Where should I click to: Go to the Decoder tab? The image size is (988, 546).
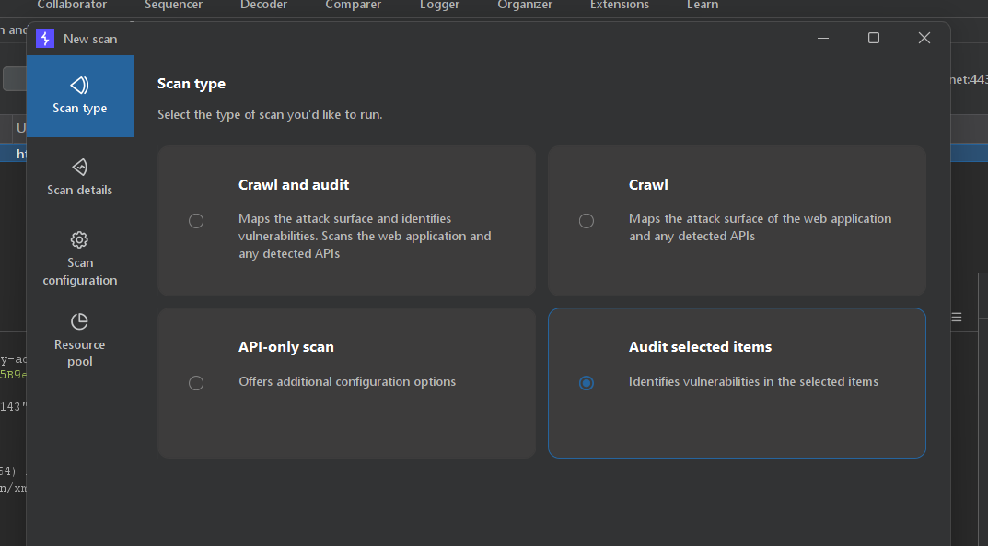tap(264, 6)
